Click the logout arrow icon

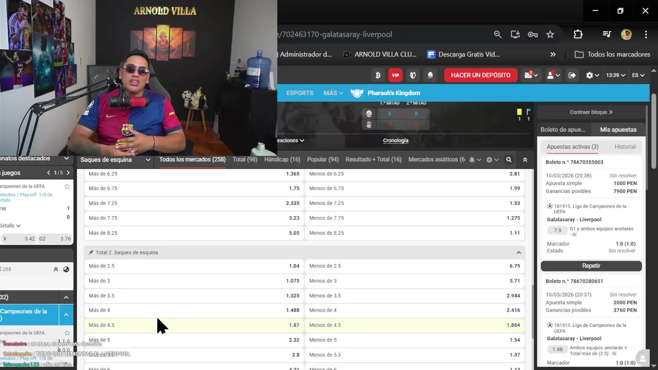pos(572,75)
